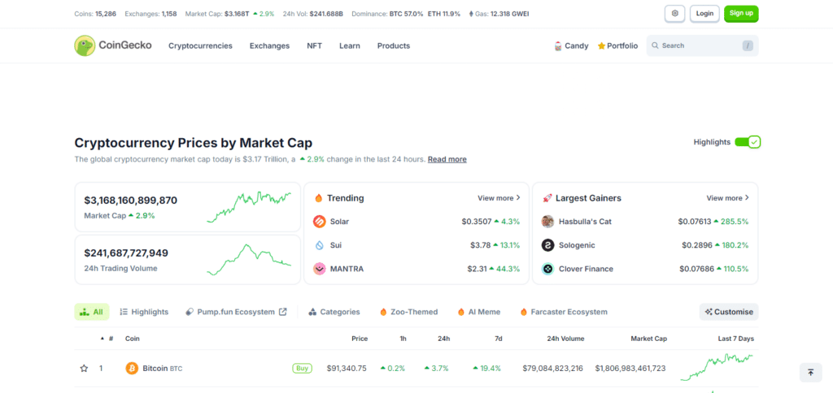This screenshot has height=393, width=833.
Task: Open the NFT menu
Action: (x=315, y=45)
